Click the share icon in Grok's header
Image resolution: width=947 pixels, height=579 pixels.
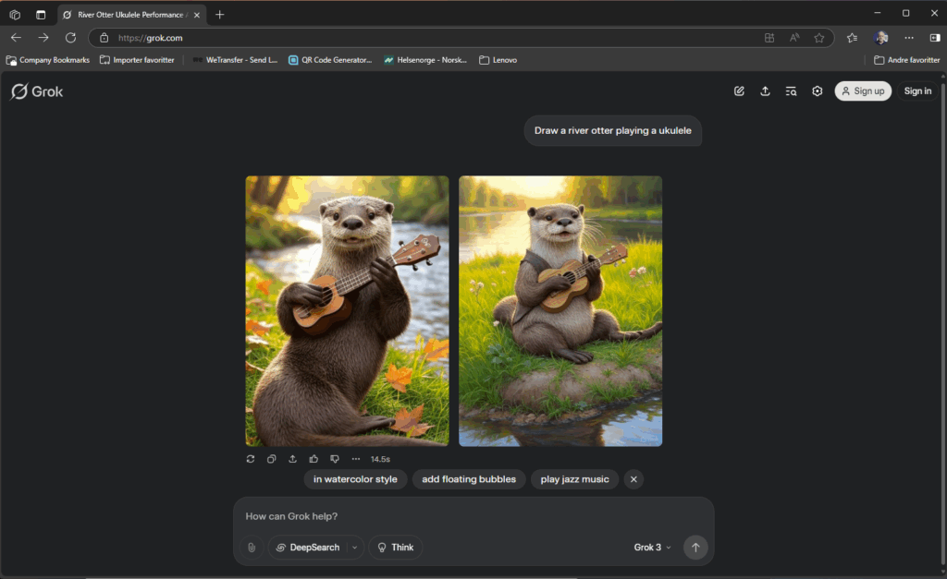click(x=765, y=91)
